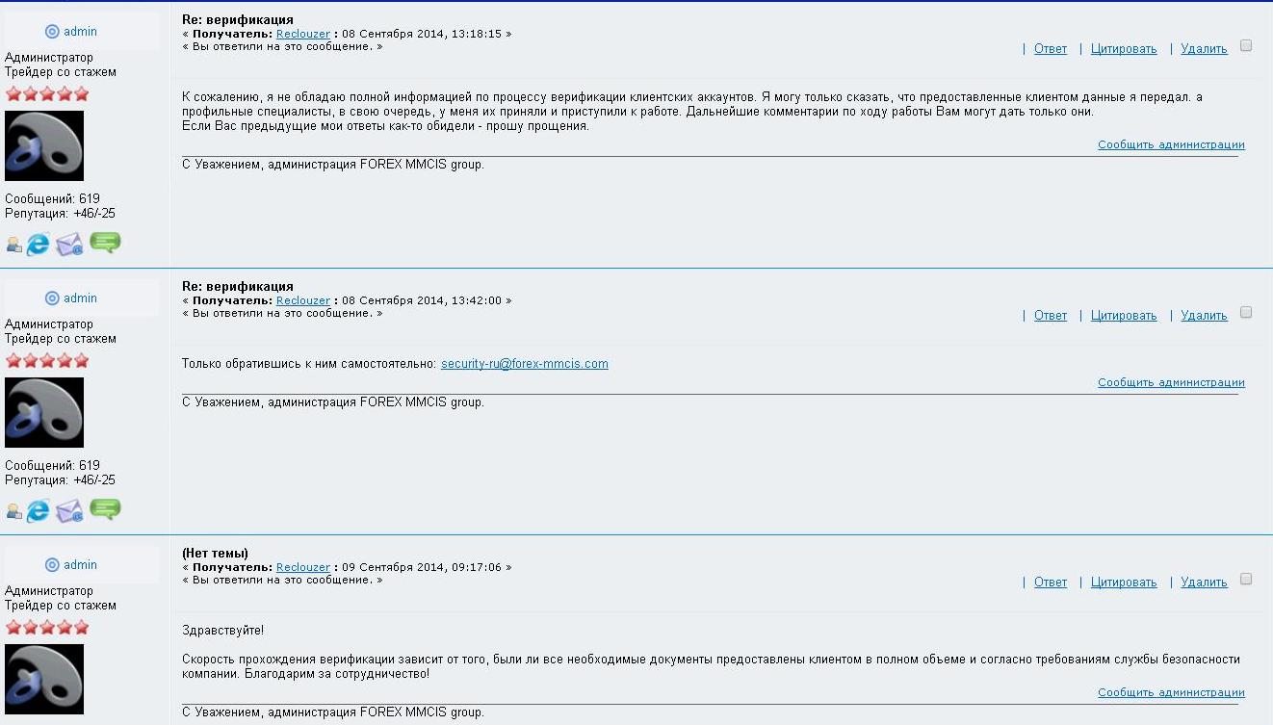The width and height of the screenshot is (1273, 725).
Task: Click Ответ on first message
Action: 1051,49
